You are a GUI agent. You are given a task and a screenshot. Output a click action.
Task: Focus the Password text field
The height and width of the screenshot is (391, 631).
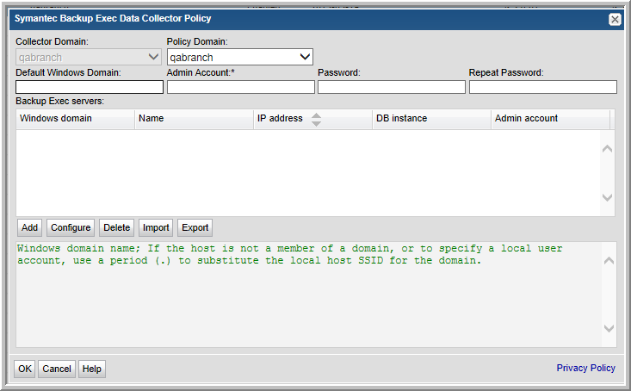[x=391, y=87]
